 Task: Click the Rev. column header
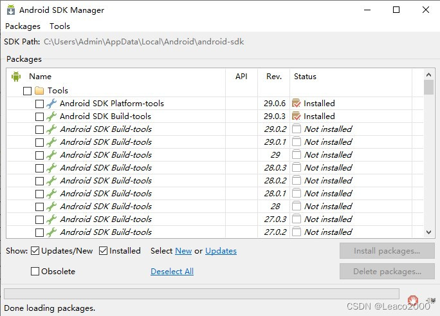coord(274,77)
